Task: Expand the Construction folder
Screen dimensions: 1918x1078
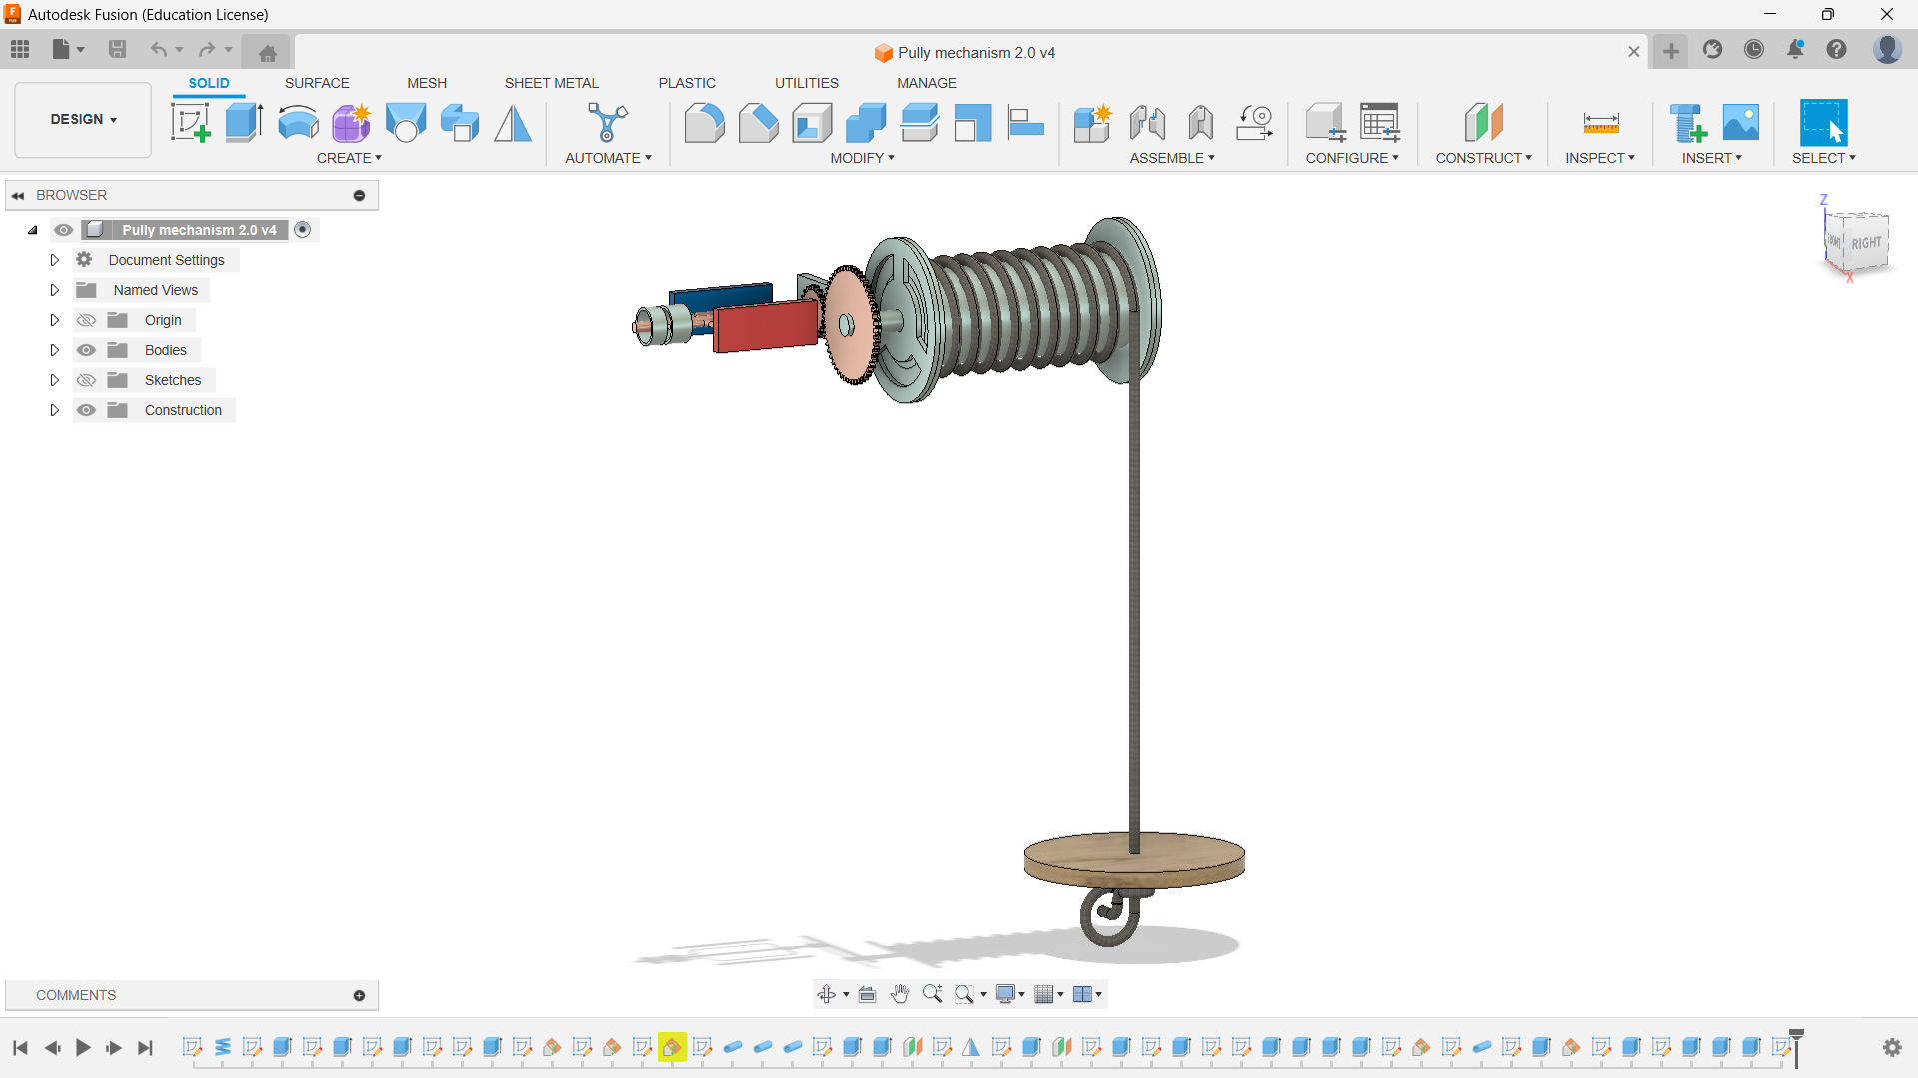Action: click(55, 410)
